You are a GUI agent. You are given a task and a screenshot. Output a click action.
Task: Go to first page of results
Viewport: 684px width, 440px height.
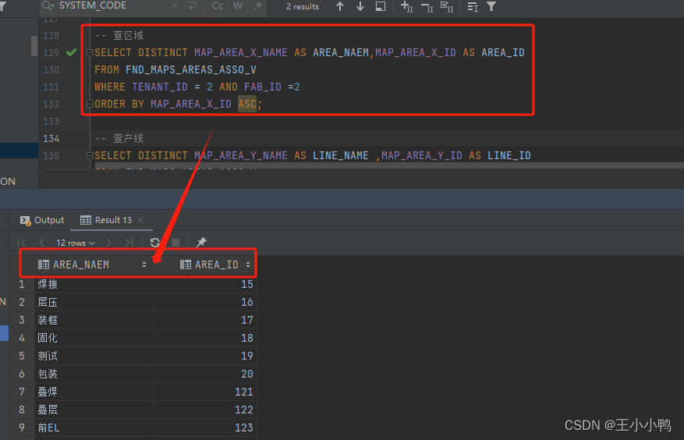point(21,243)
